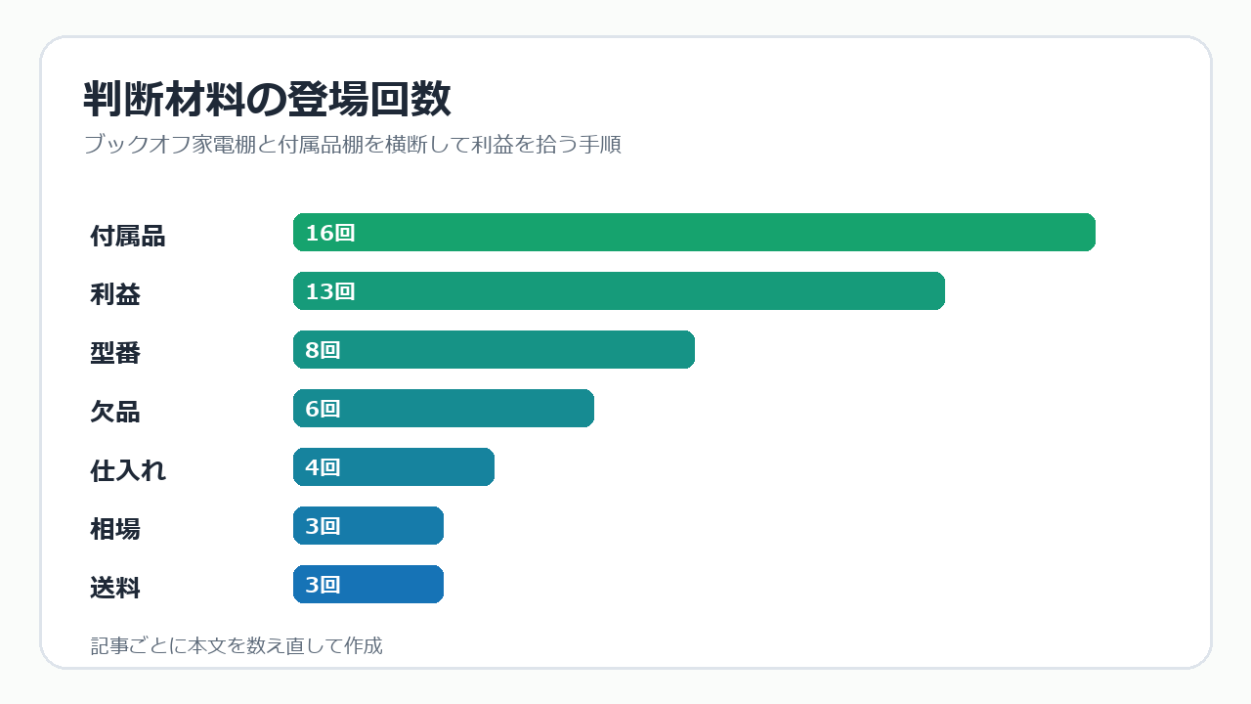Select the 欠品 6回 bar
Screen dimensions: 1251x704
point(444,409)
